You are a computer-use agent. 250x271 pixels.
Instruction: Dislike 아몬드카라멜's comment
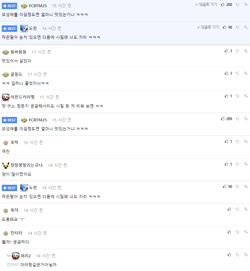pos(238,96)
